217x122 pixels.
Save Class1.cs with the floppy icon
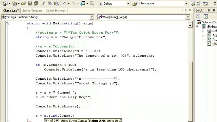30,3
